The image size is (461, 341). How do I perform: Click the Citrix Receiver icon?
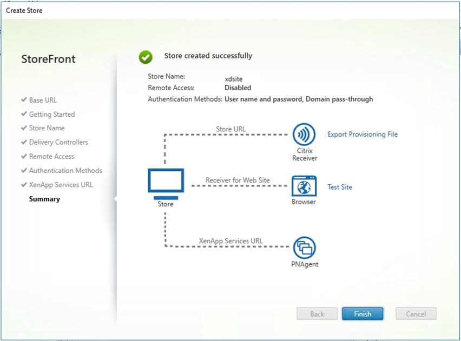pyautogui.click(x=304, y=135)
